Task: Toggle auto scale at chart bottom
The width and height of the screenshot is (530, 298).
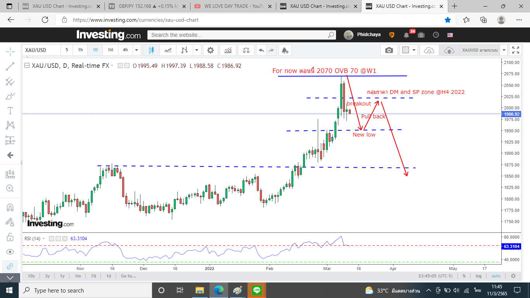Action: pos(496,276)
